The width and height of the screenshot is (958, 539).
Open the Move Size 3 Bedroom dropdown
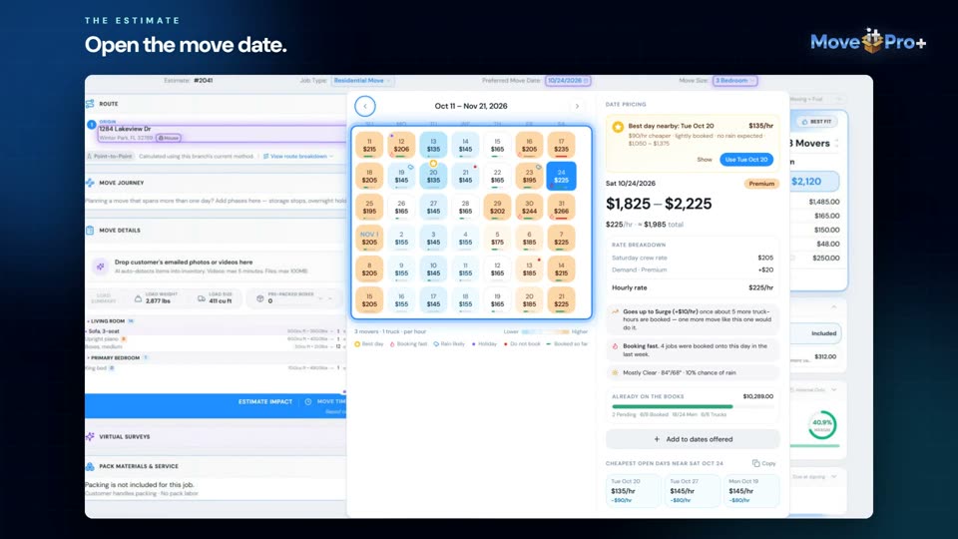tap(735, 81)
